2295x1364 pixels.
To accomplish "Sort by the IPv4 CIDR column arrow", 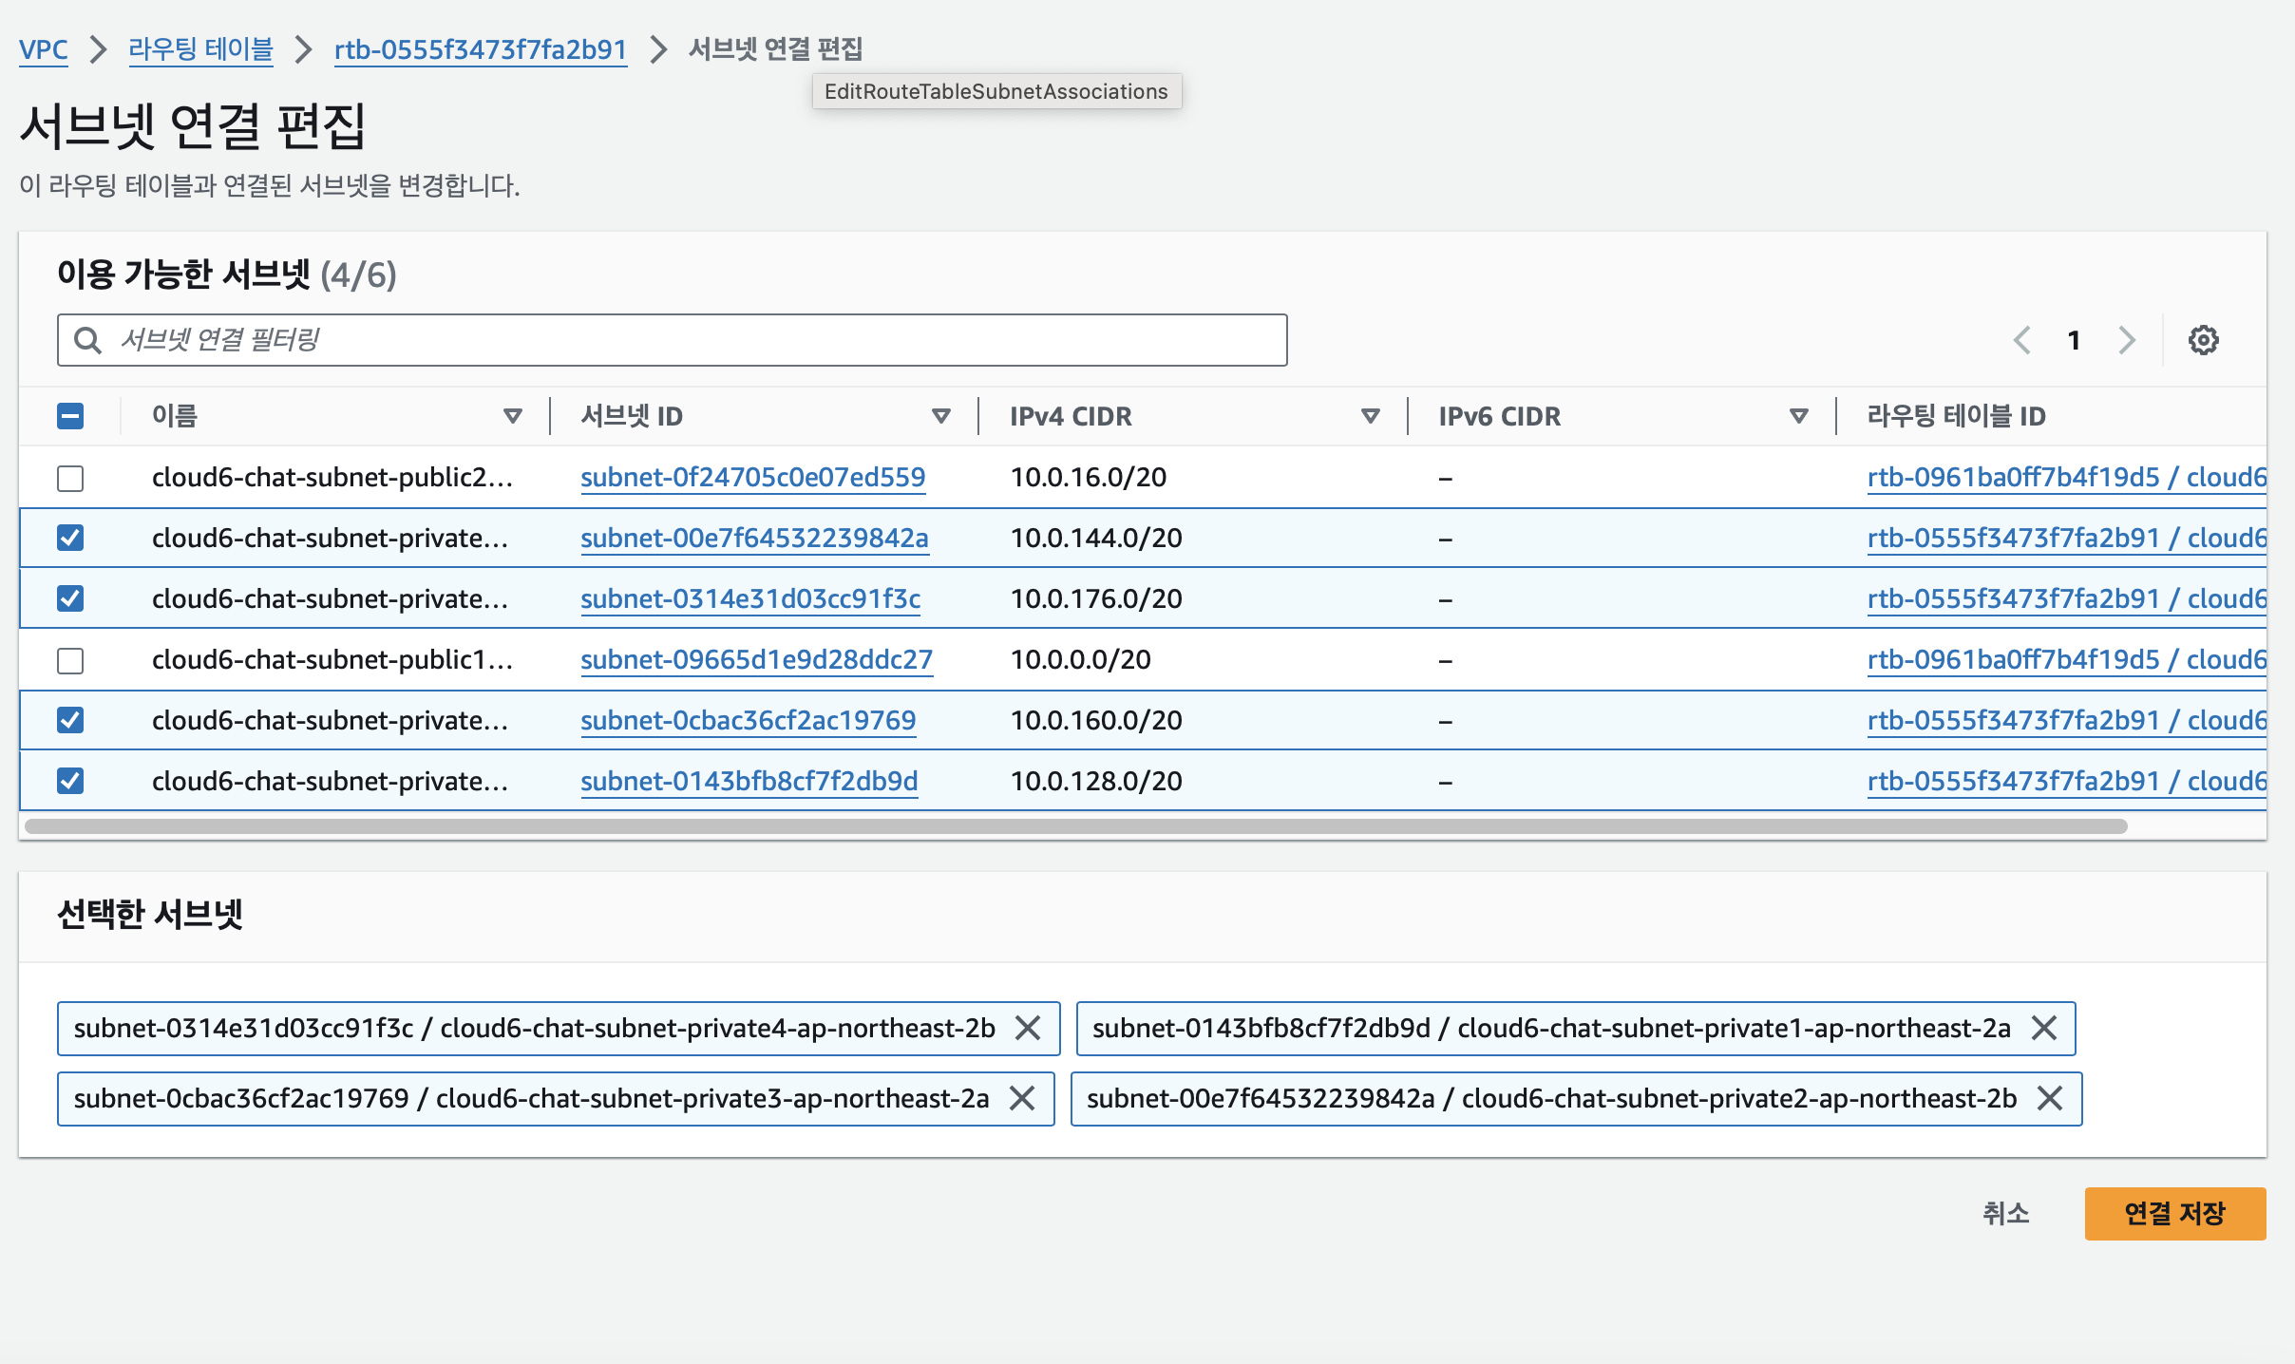I will click(1370, 416).
